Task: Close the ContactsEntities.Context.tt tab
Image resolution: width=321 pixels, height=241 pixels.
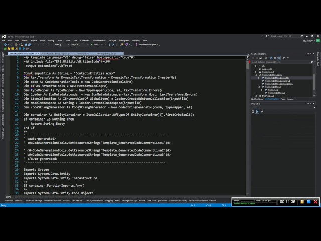Action: pos(38,54)
